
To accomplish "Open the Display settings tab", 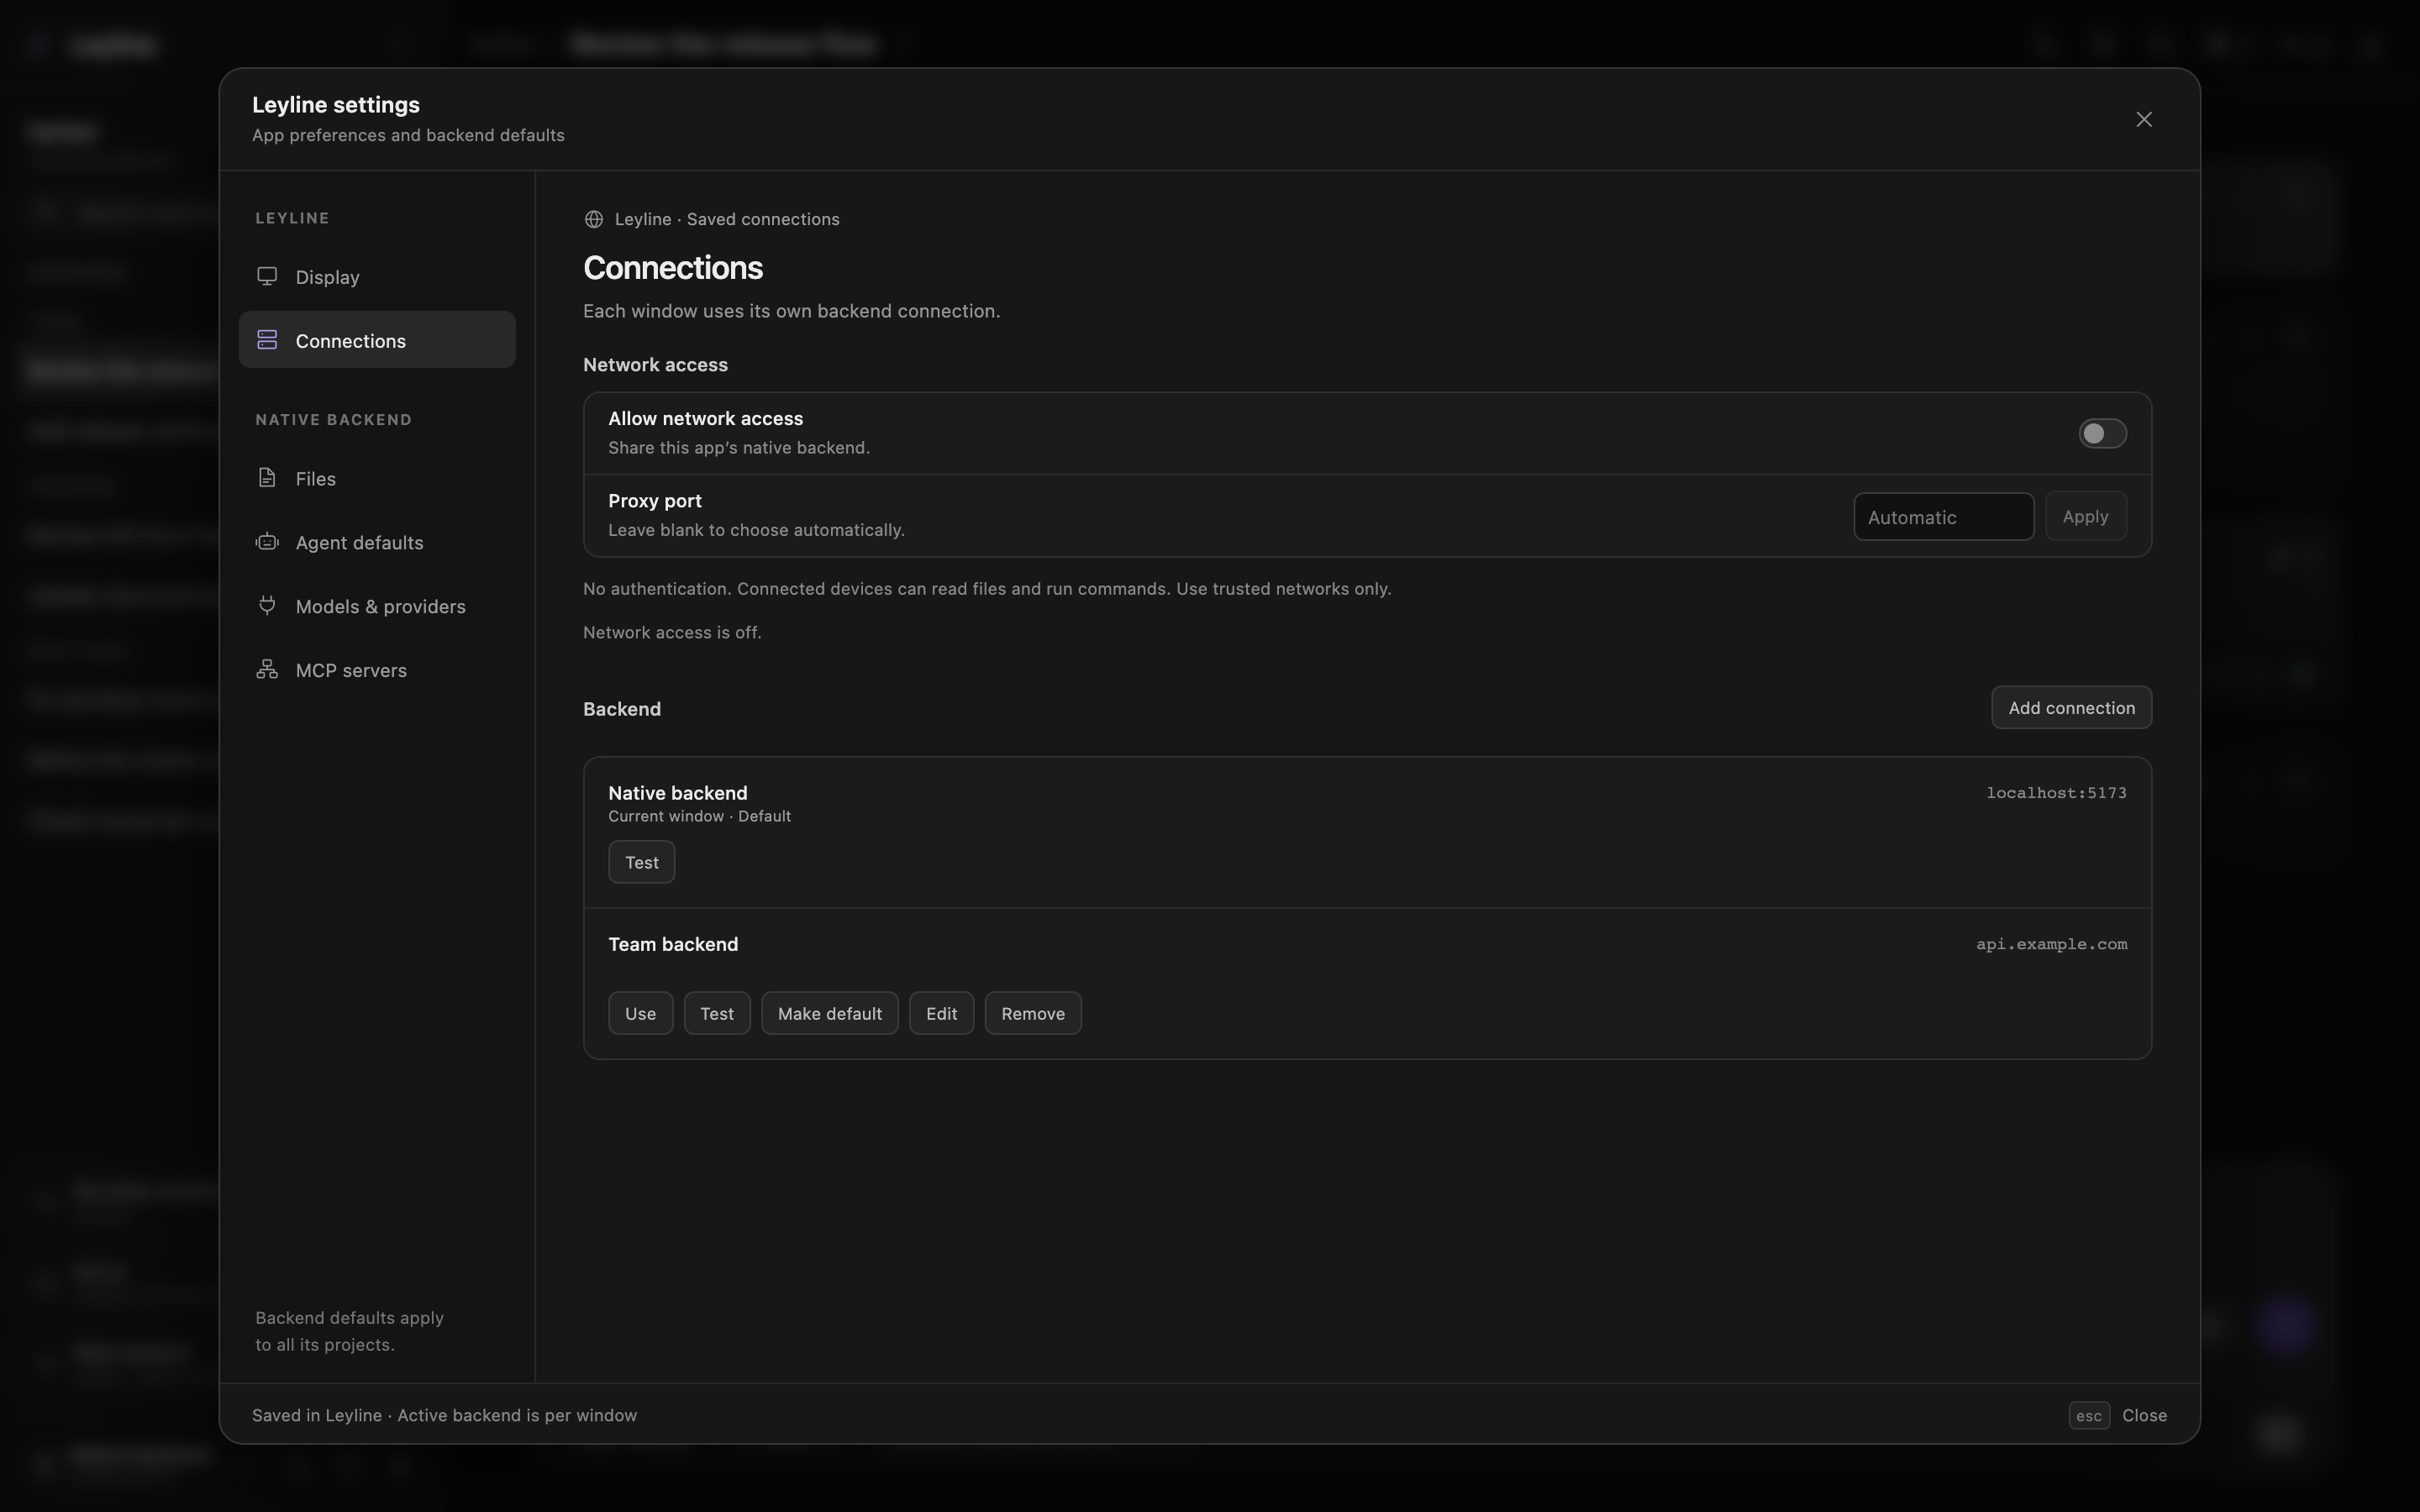I will 377,276.
